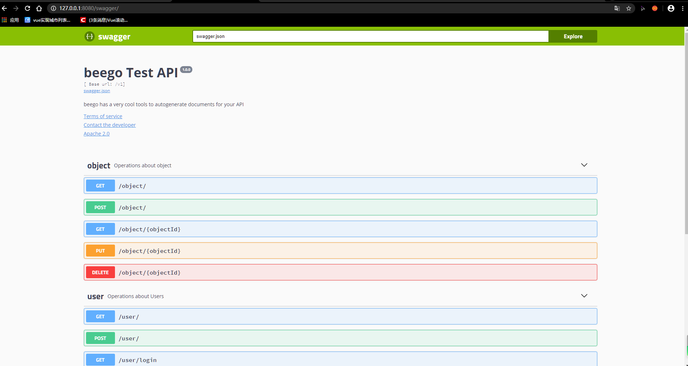
Task: Open the vue city list bookmark
Action: click(48, 20)
